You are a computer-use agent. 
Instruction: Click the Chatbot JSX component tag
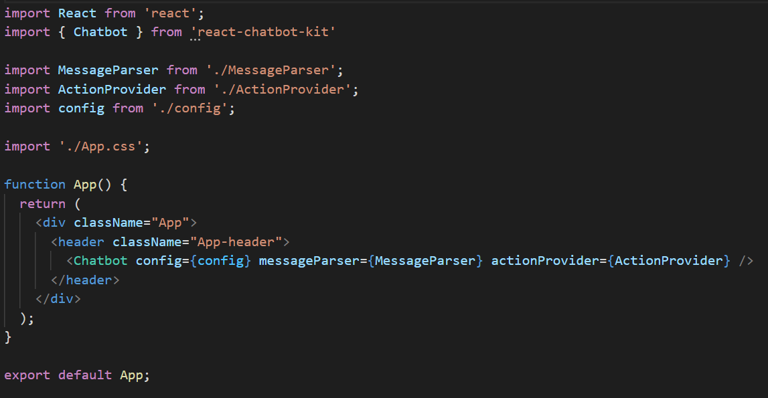pos(100,260)
